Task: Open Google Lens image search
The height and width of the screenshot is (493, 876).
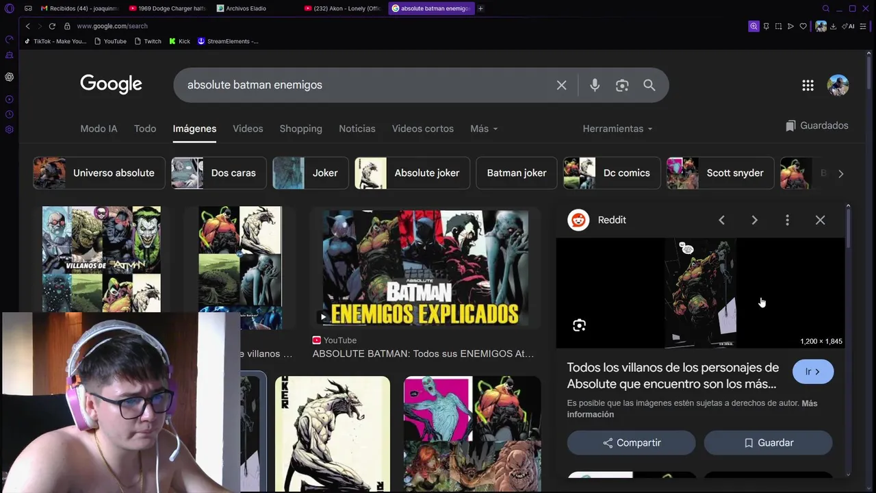Action: click(622, 85)
